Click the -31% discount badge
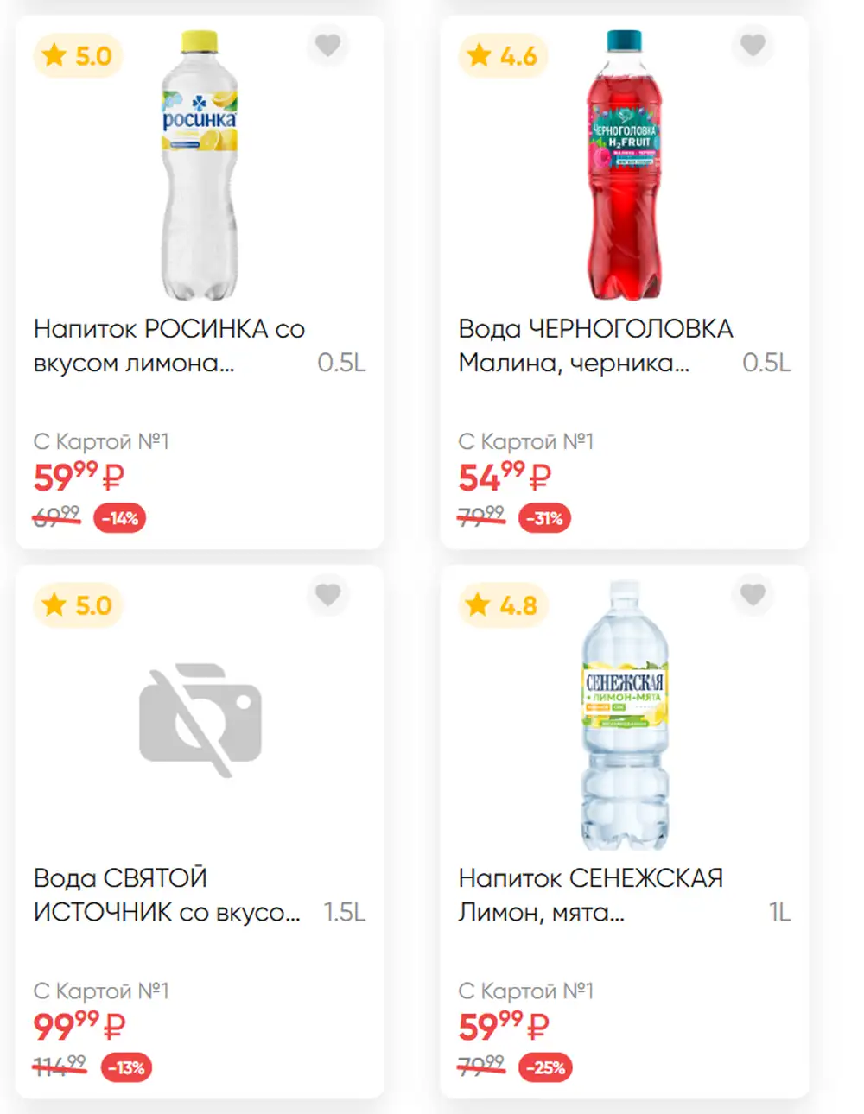864x1114 pixels. 545,518
